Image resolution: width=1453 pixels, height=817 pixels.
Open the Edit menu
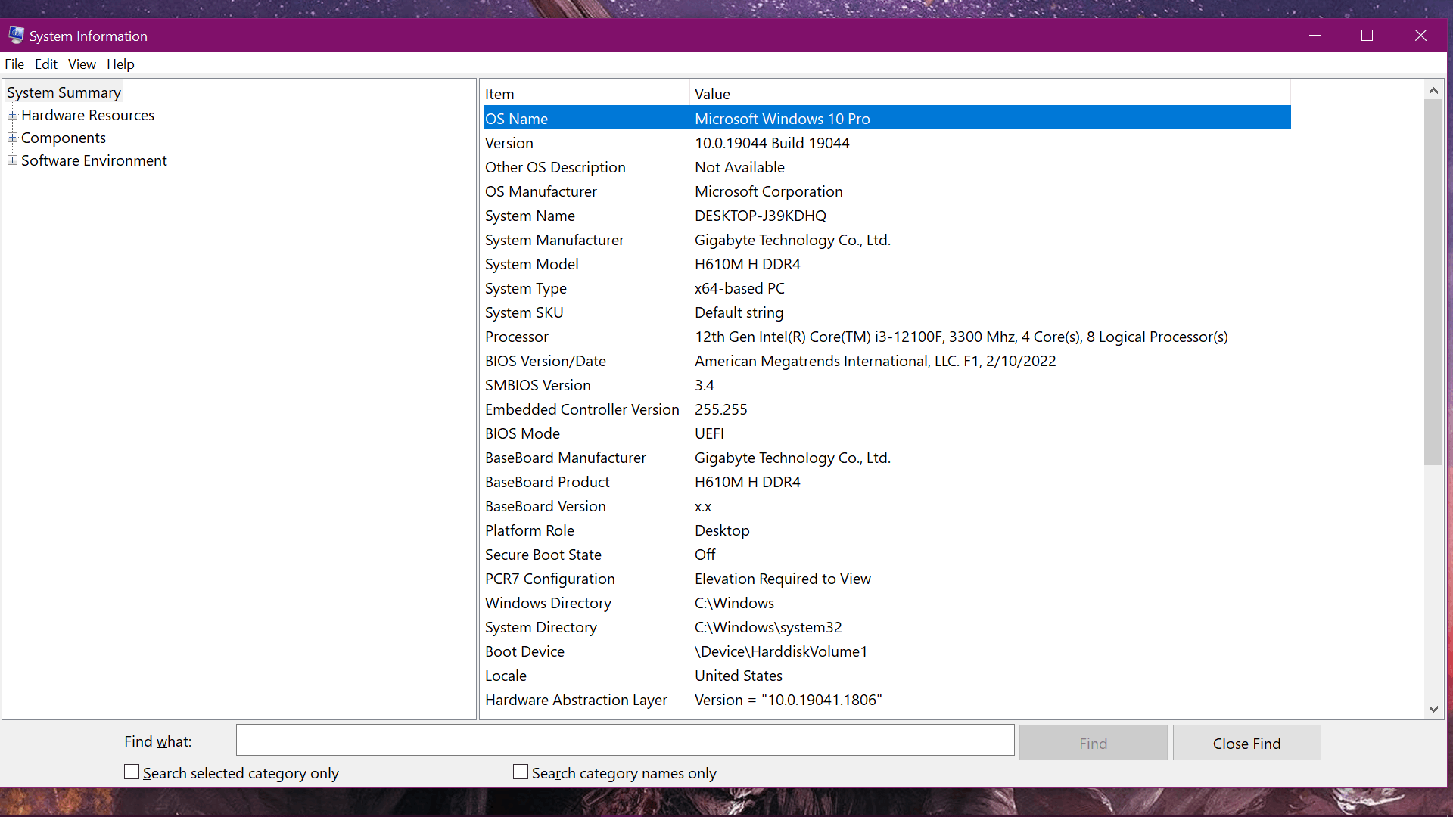(46, 64)
